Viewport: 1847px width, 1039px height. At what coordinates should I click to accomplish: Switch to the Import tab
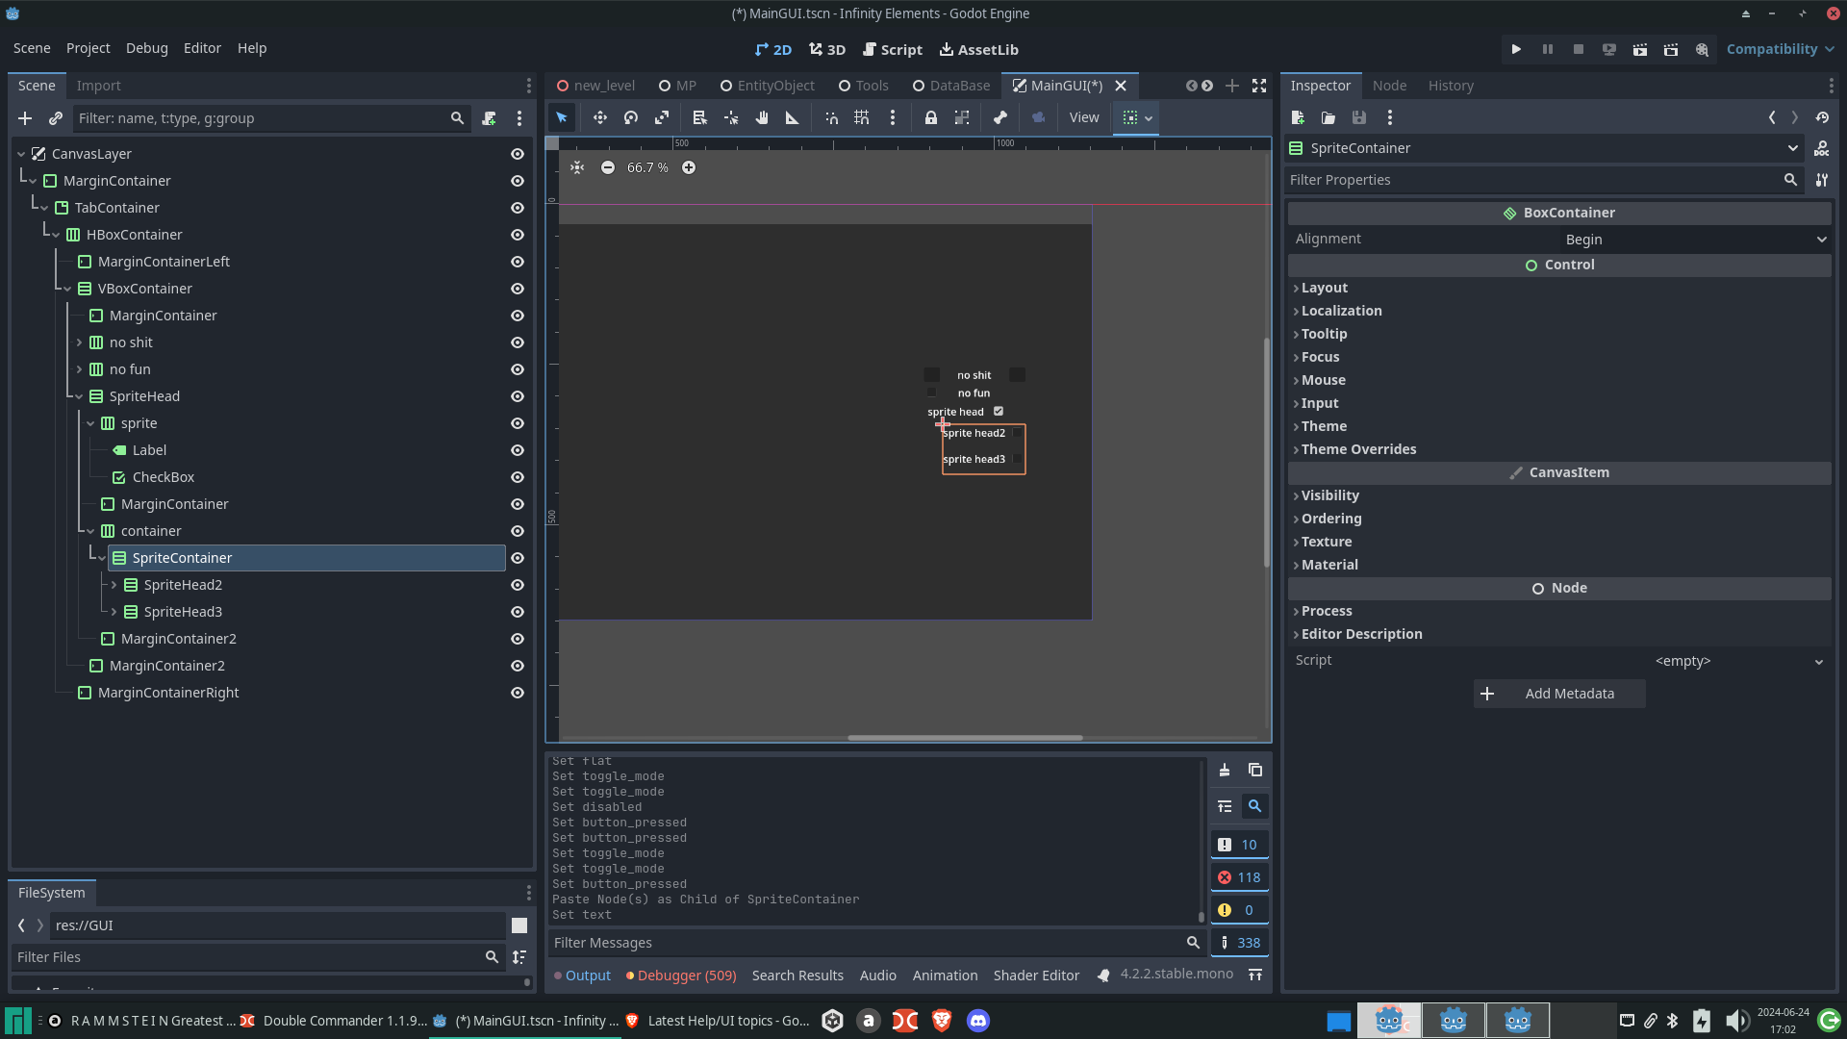point(98,85)
